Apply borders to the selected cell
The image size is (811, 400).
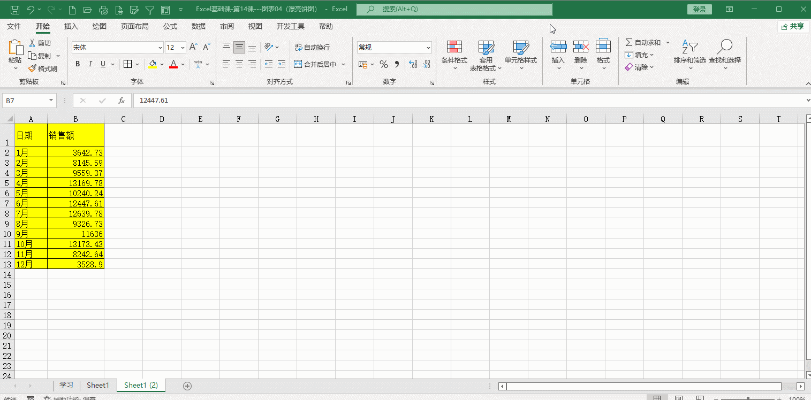click(x=127, y=64)
